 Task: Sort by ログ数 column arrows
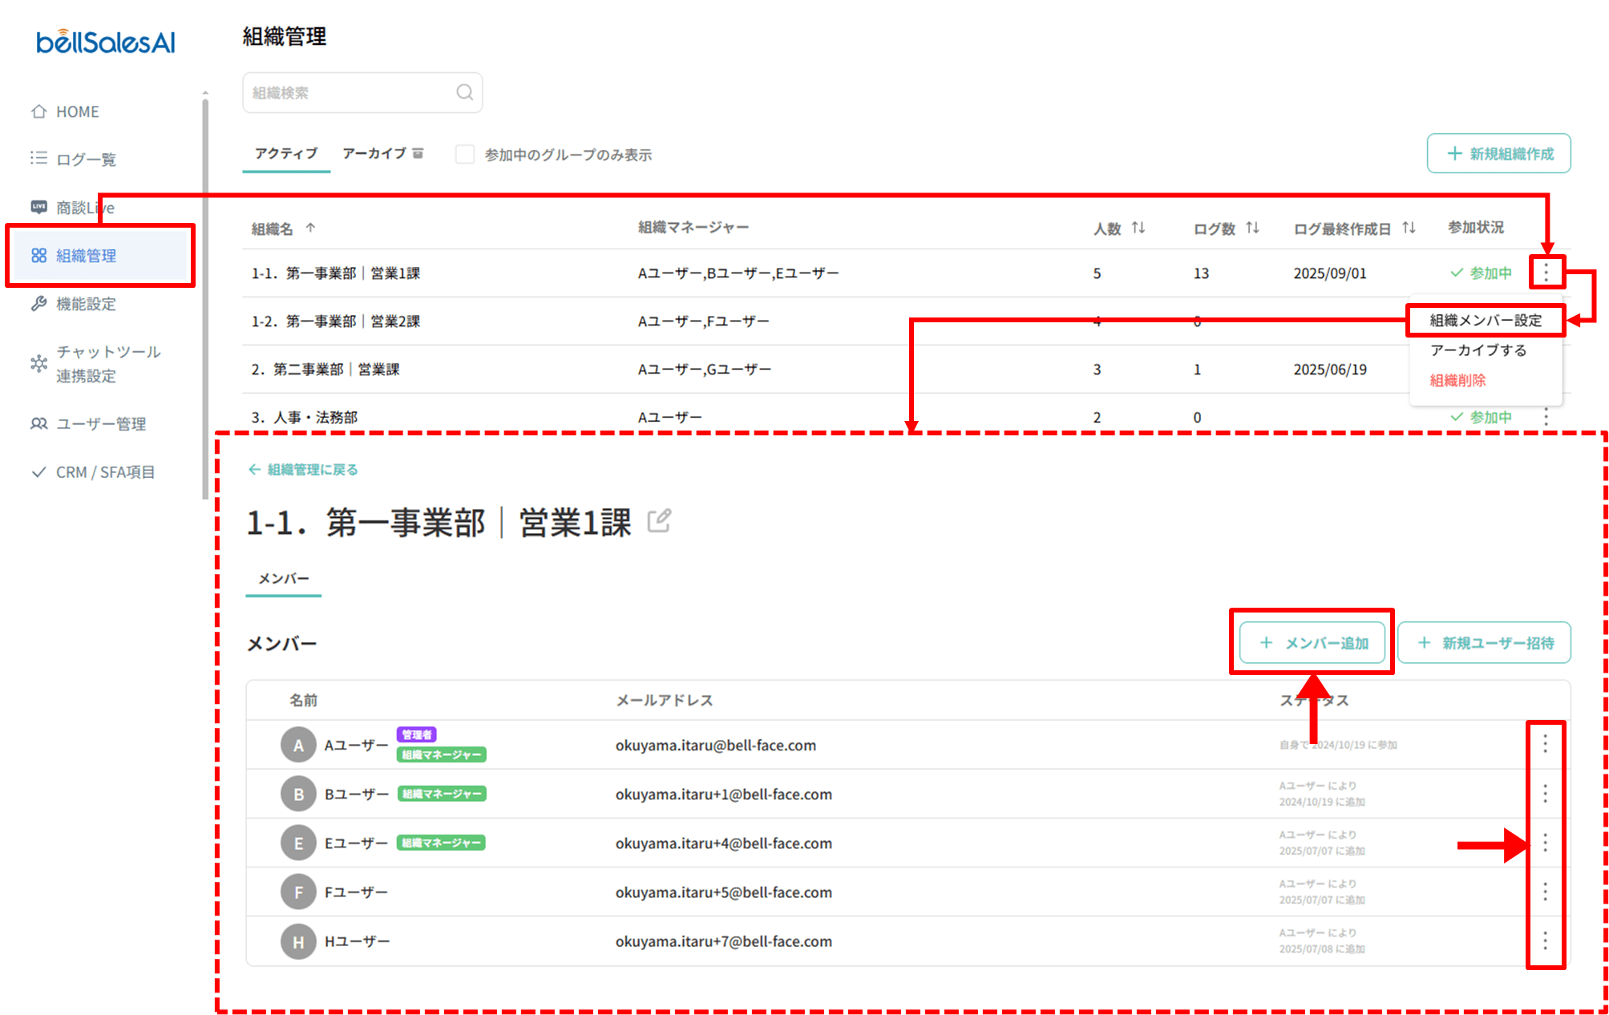click(x=1252, y=228)
